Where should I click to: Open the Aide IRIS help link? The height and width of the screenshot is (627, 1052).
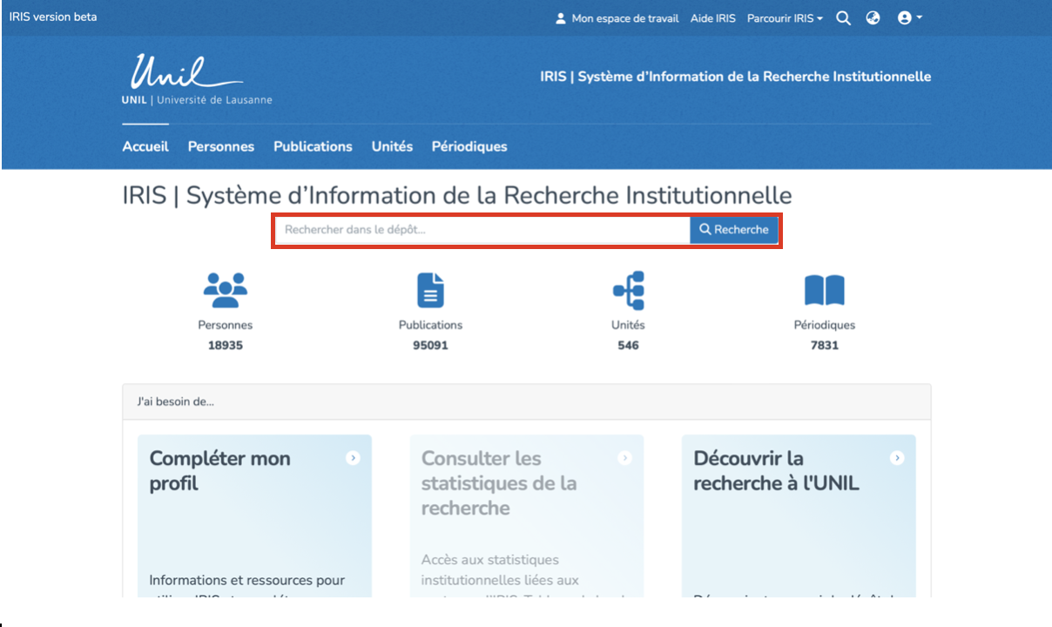tap(712, 18)
